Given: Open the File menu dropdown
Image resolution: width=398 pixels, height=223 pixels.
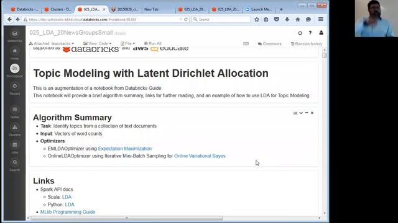Looking at the screenshot, I should point(127,43).
